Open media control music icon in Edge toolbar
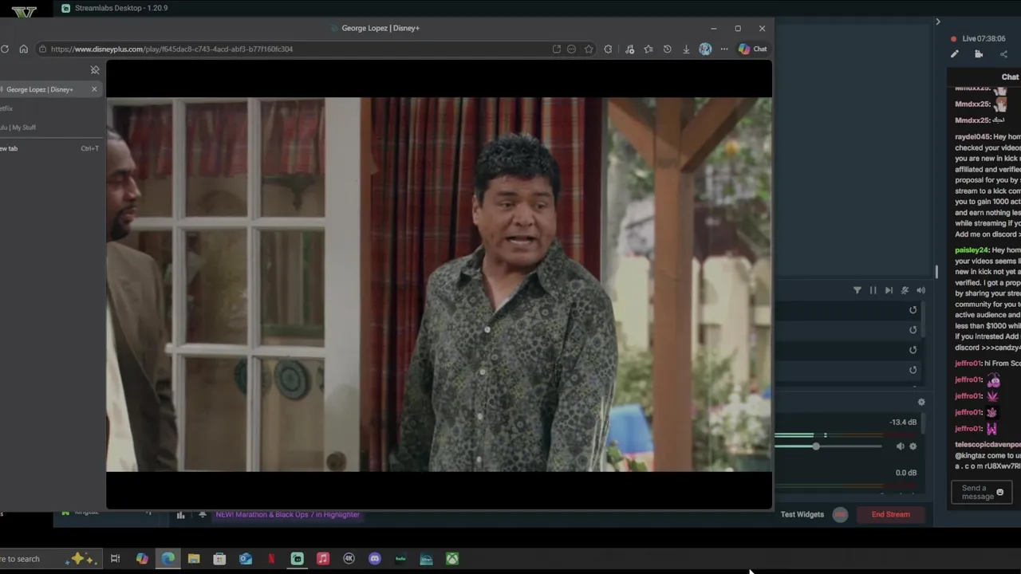1021x574 pixels. click(x=629, y=49)
